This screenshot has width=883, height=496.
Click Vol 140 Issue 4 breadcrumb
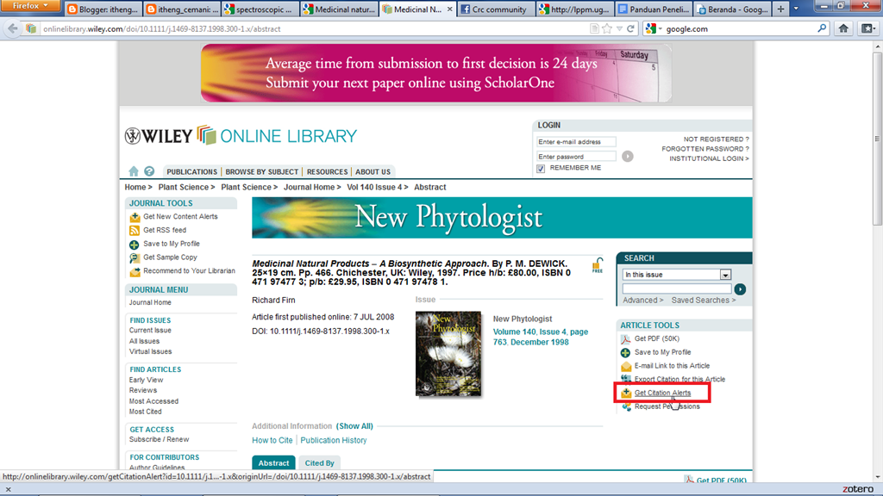(x=374, y=187)
